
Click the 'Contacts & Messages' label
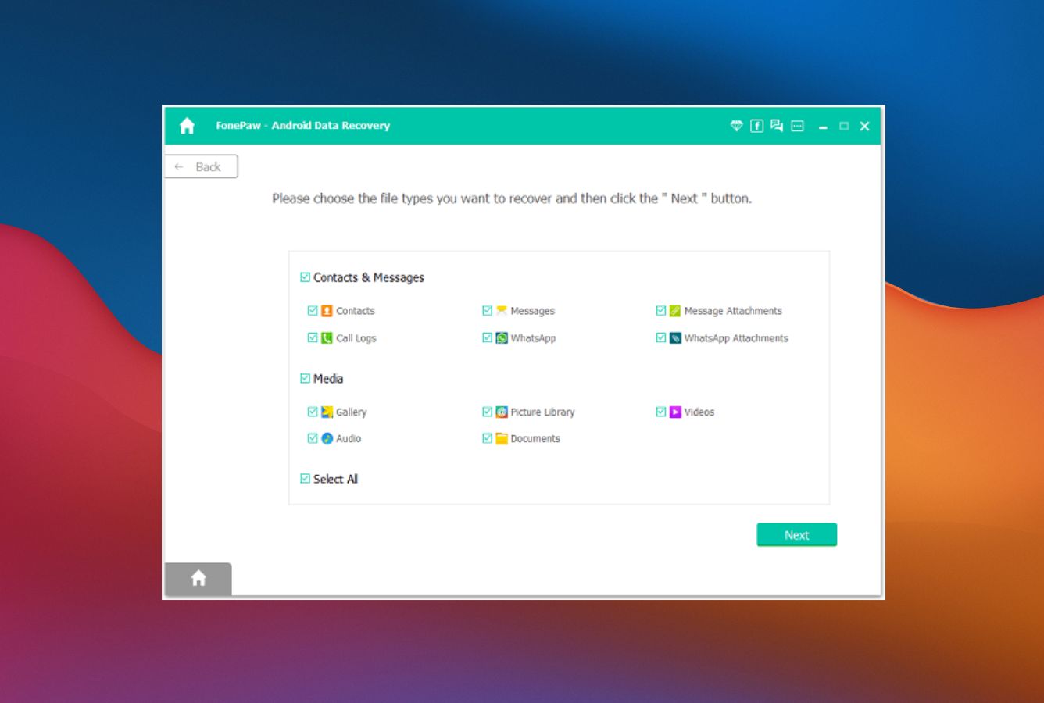(369, 277)
